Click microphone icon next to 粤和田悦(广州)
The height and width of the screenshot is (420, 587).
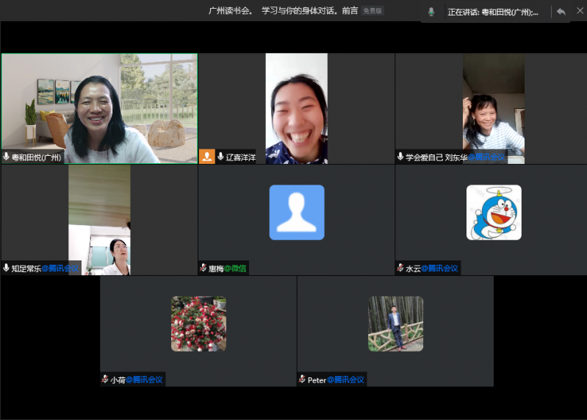coord(7,157)
